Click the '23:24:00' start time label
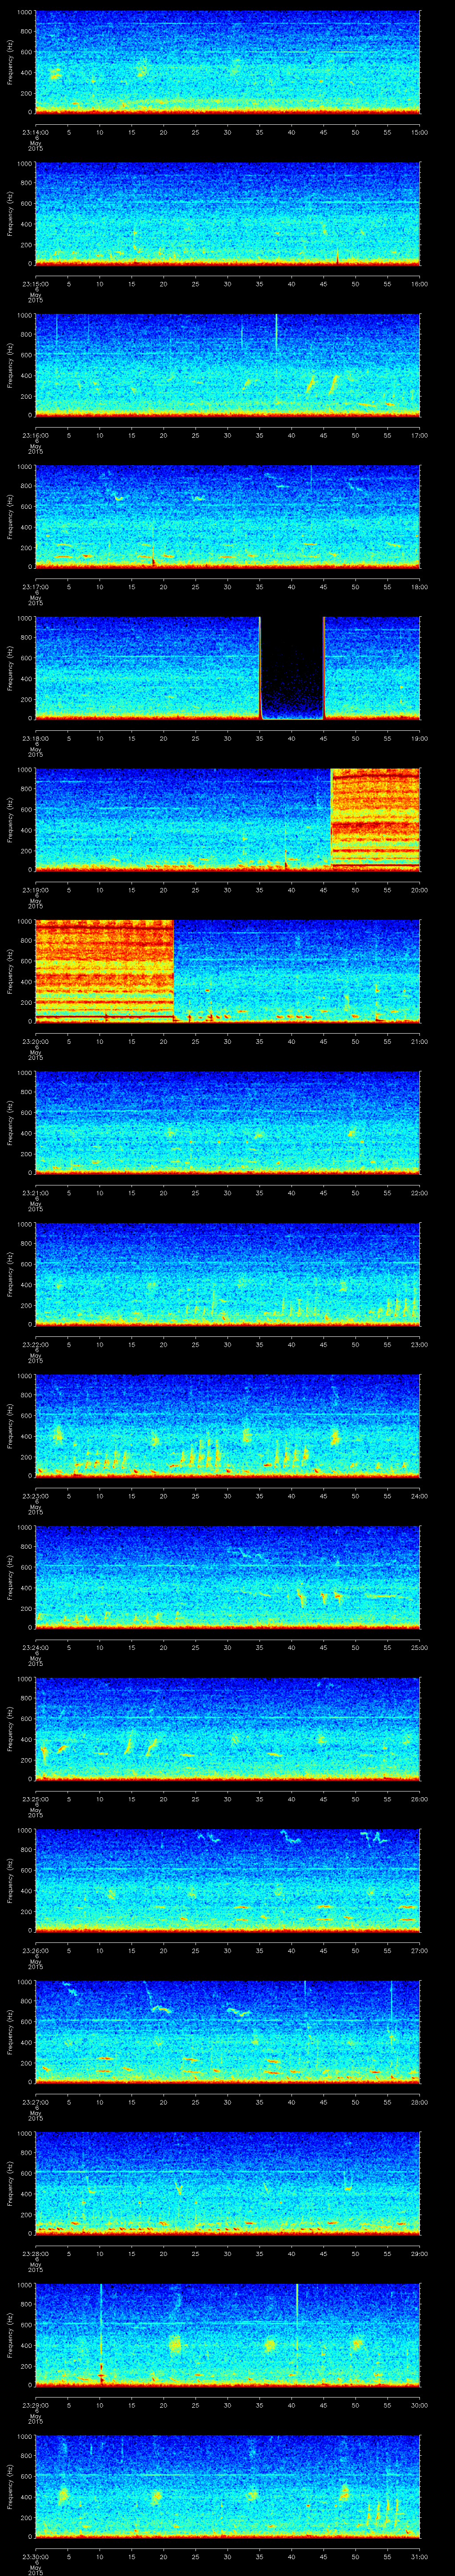 pos(35,1647)
